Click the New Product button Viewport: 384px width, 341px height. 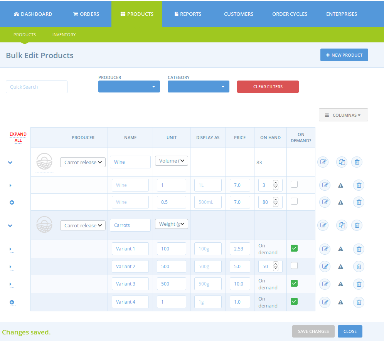pyautogui.click(x=344, y=55)
